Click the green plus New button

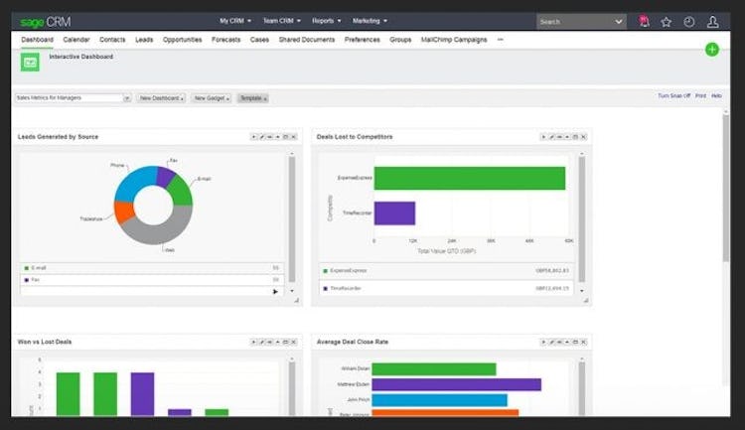(x=712, y=50)
